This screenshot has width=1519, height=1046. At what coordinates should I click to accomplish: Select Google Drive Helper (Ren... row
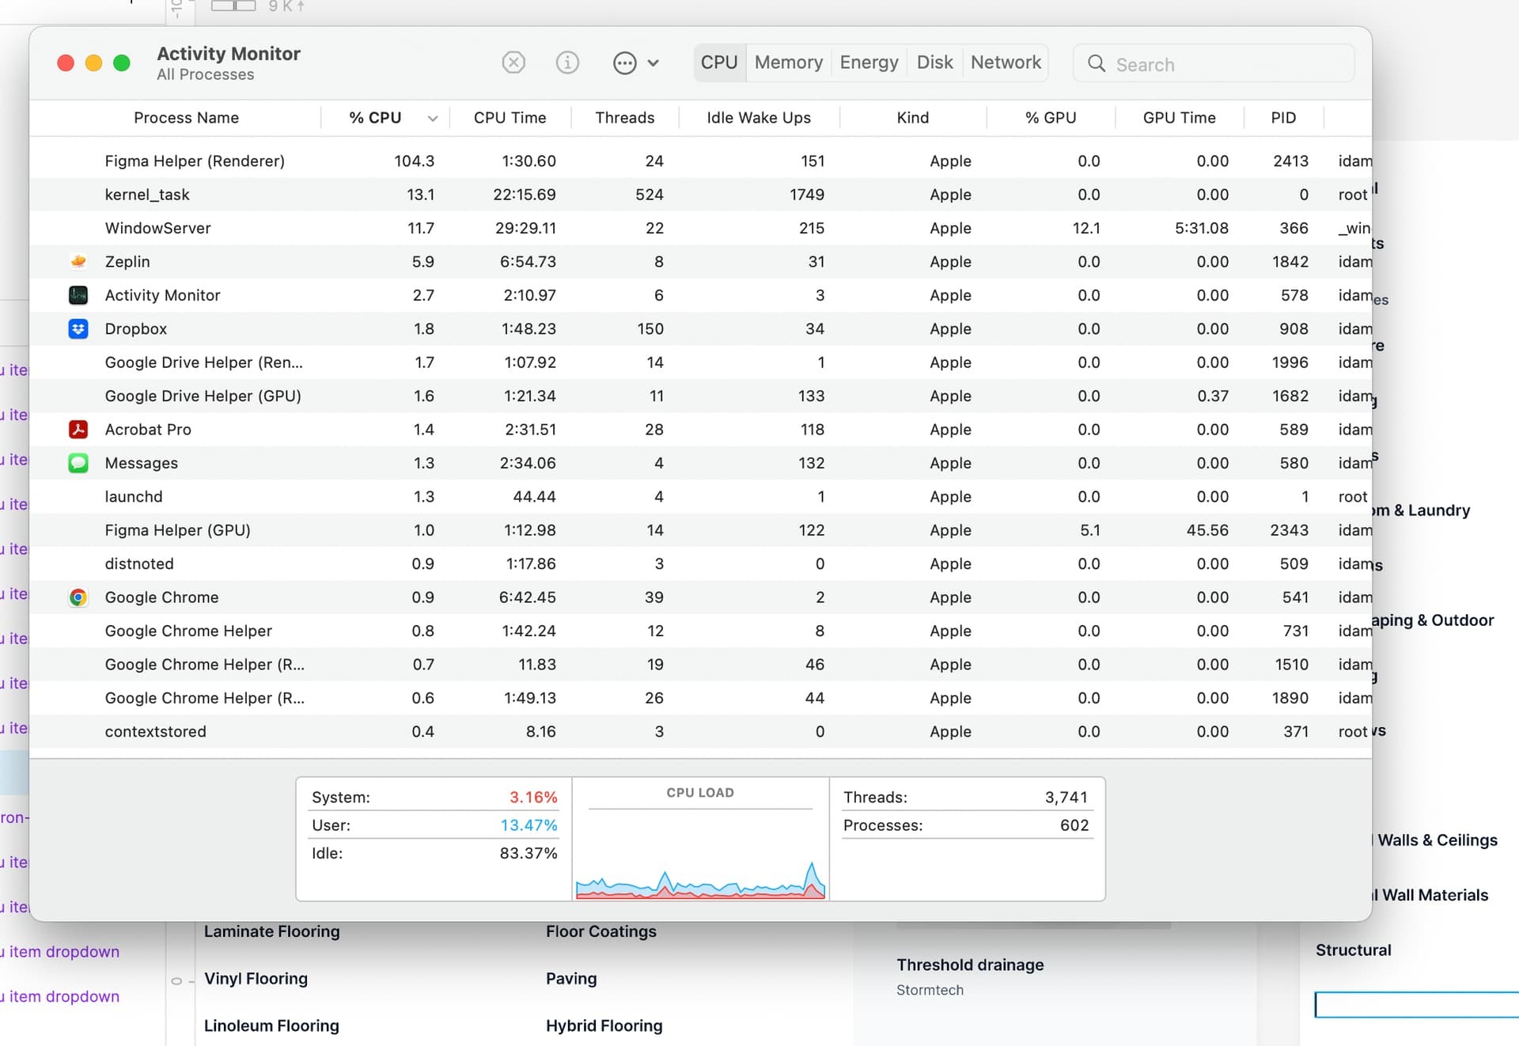(700, 362)
